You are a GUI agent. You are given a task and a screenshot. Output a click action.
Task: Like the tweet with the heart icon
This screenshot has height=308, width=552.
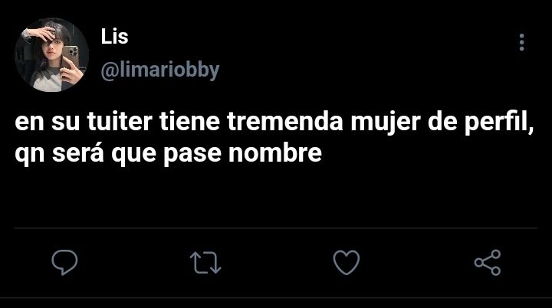pyautogui.click(x=347, y=262)
